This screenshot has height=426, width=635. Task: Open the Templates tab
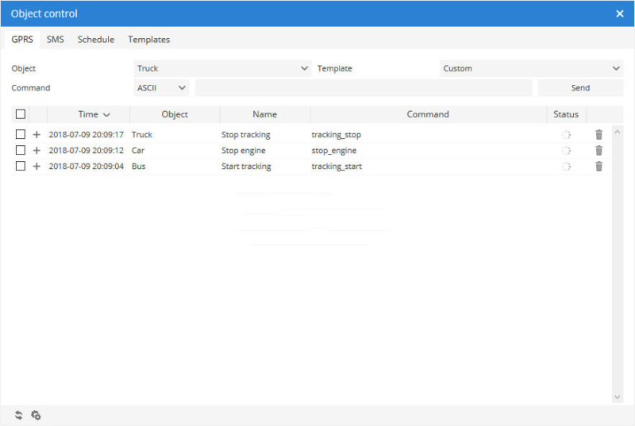coord(148,40)
